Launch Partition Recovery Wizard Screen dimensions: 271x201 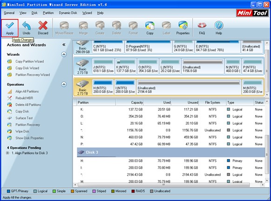pos(33,75)
